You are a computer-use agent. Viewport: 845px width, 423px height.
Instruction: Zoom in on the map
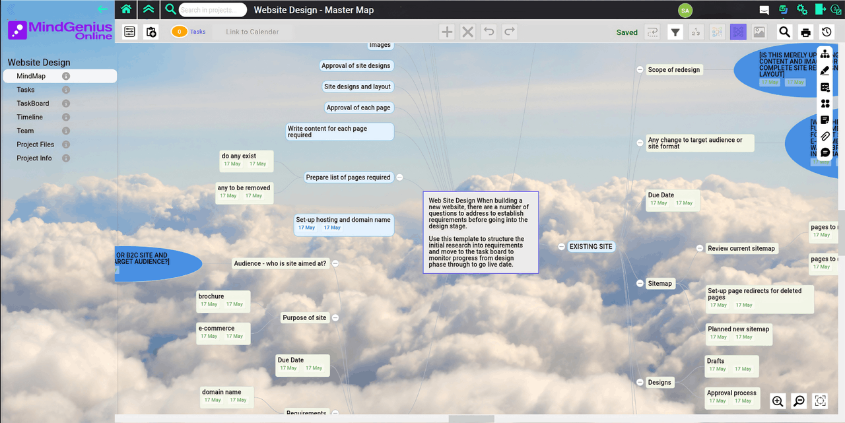tap(778, 401)
